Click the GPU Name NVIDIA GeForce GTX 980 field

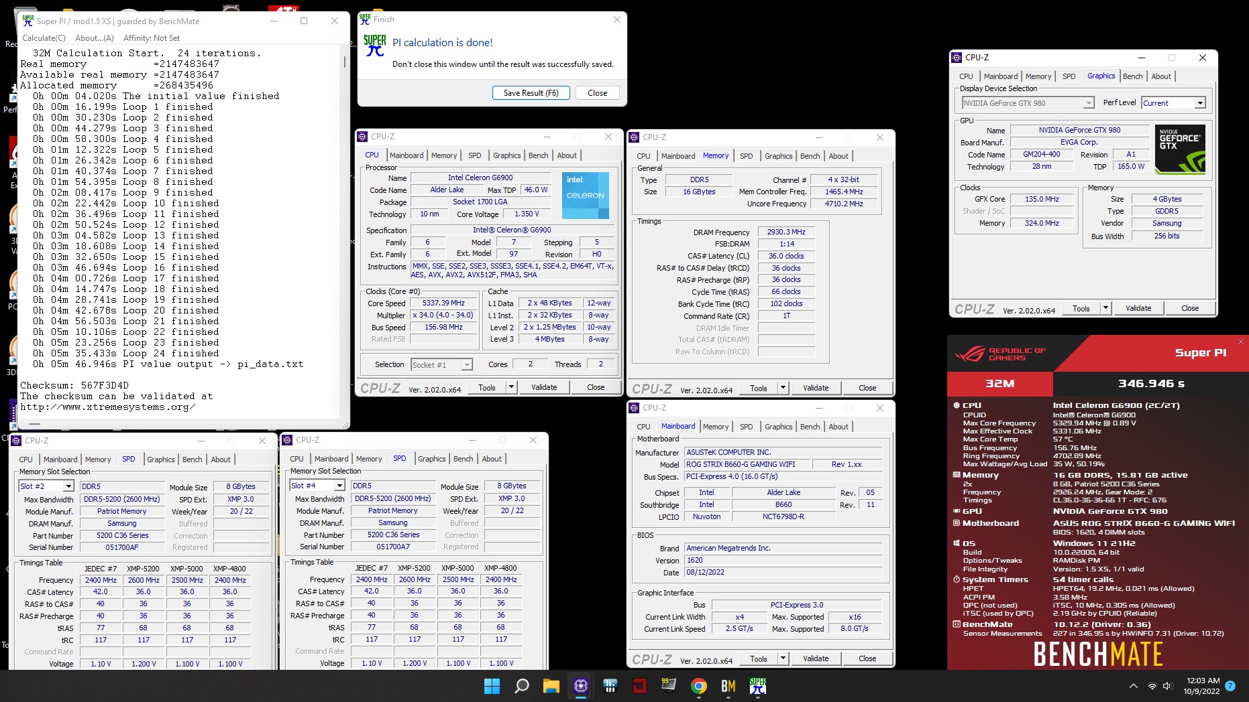click(1079, 130)
